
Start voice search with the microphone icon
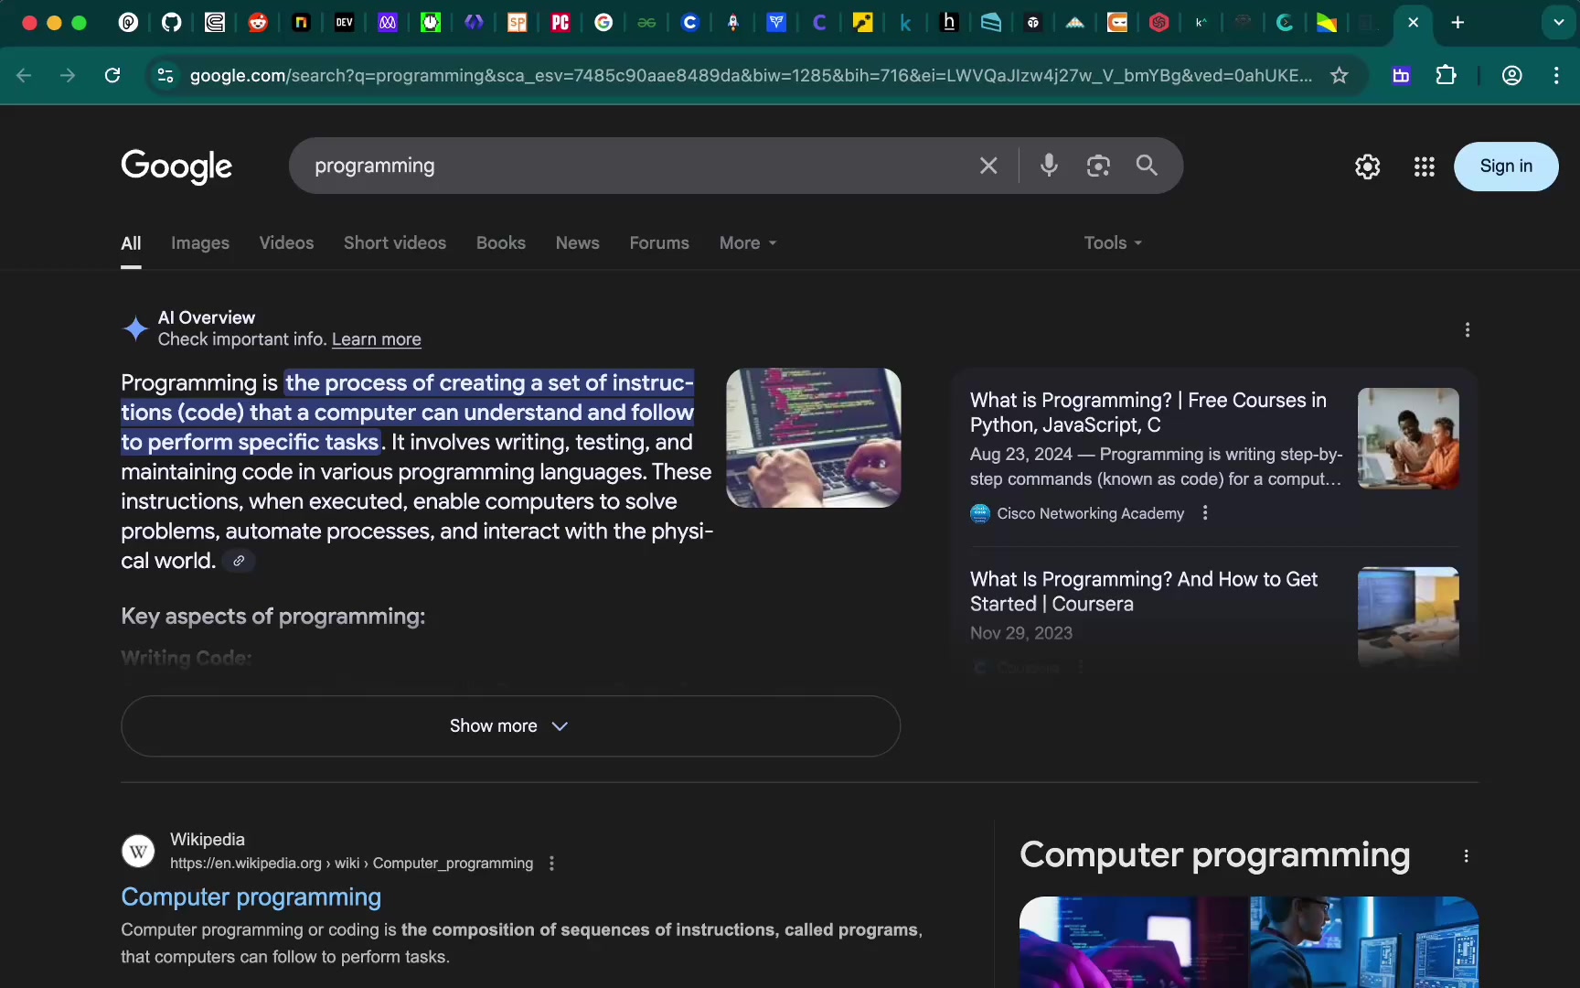(x=1049, y=166)
